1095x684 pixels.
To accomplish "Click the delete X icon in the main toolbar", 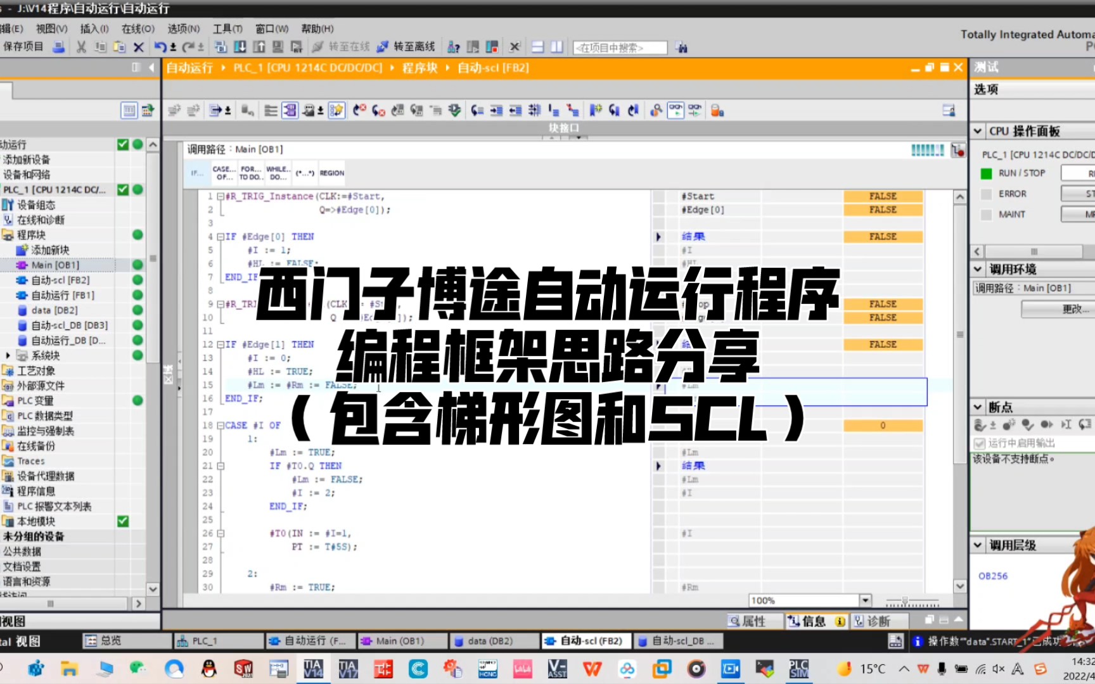I will (139, 47).
